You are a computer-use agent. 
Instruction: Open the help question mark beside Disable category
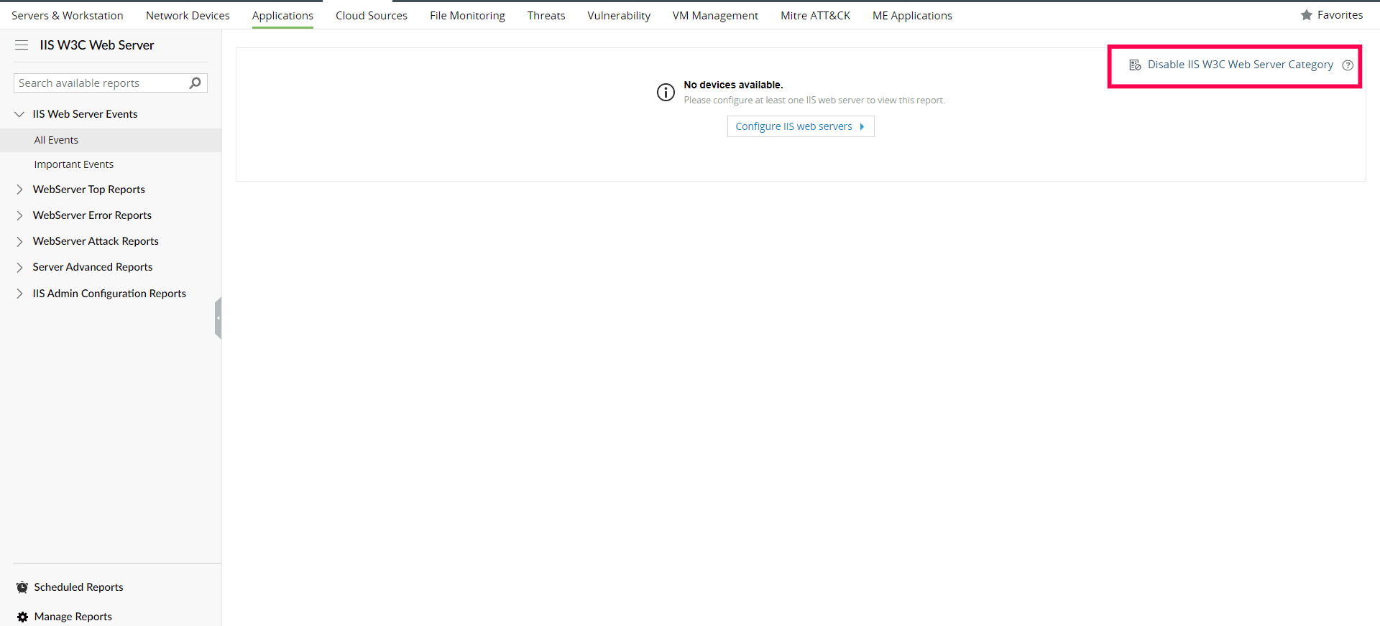1348,65
